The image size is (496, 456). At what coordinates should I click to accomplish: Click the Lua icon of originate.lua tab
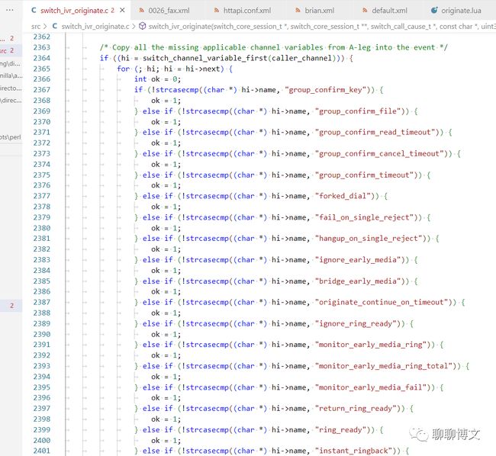click(434, 11)
